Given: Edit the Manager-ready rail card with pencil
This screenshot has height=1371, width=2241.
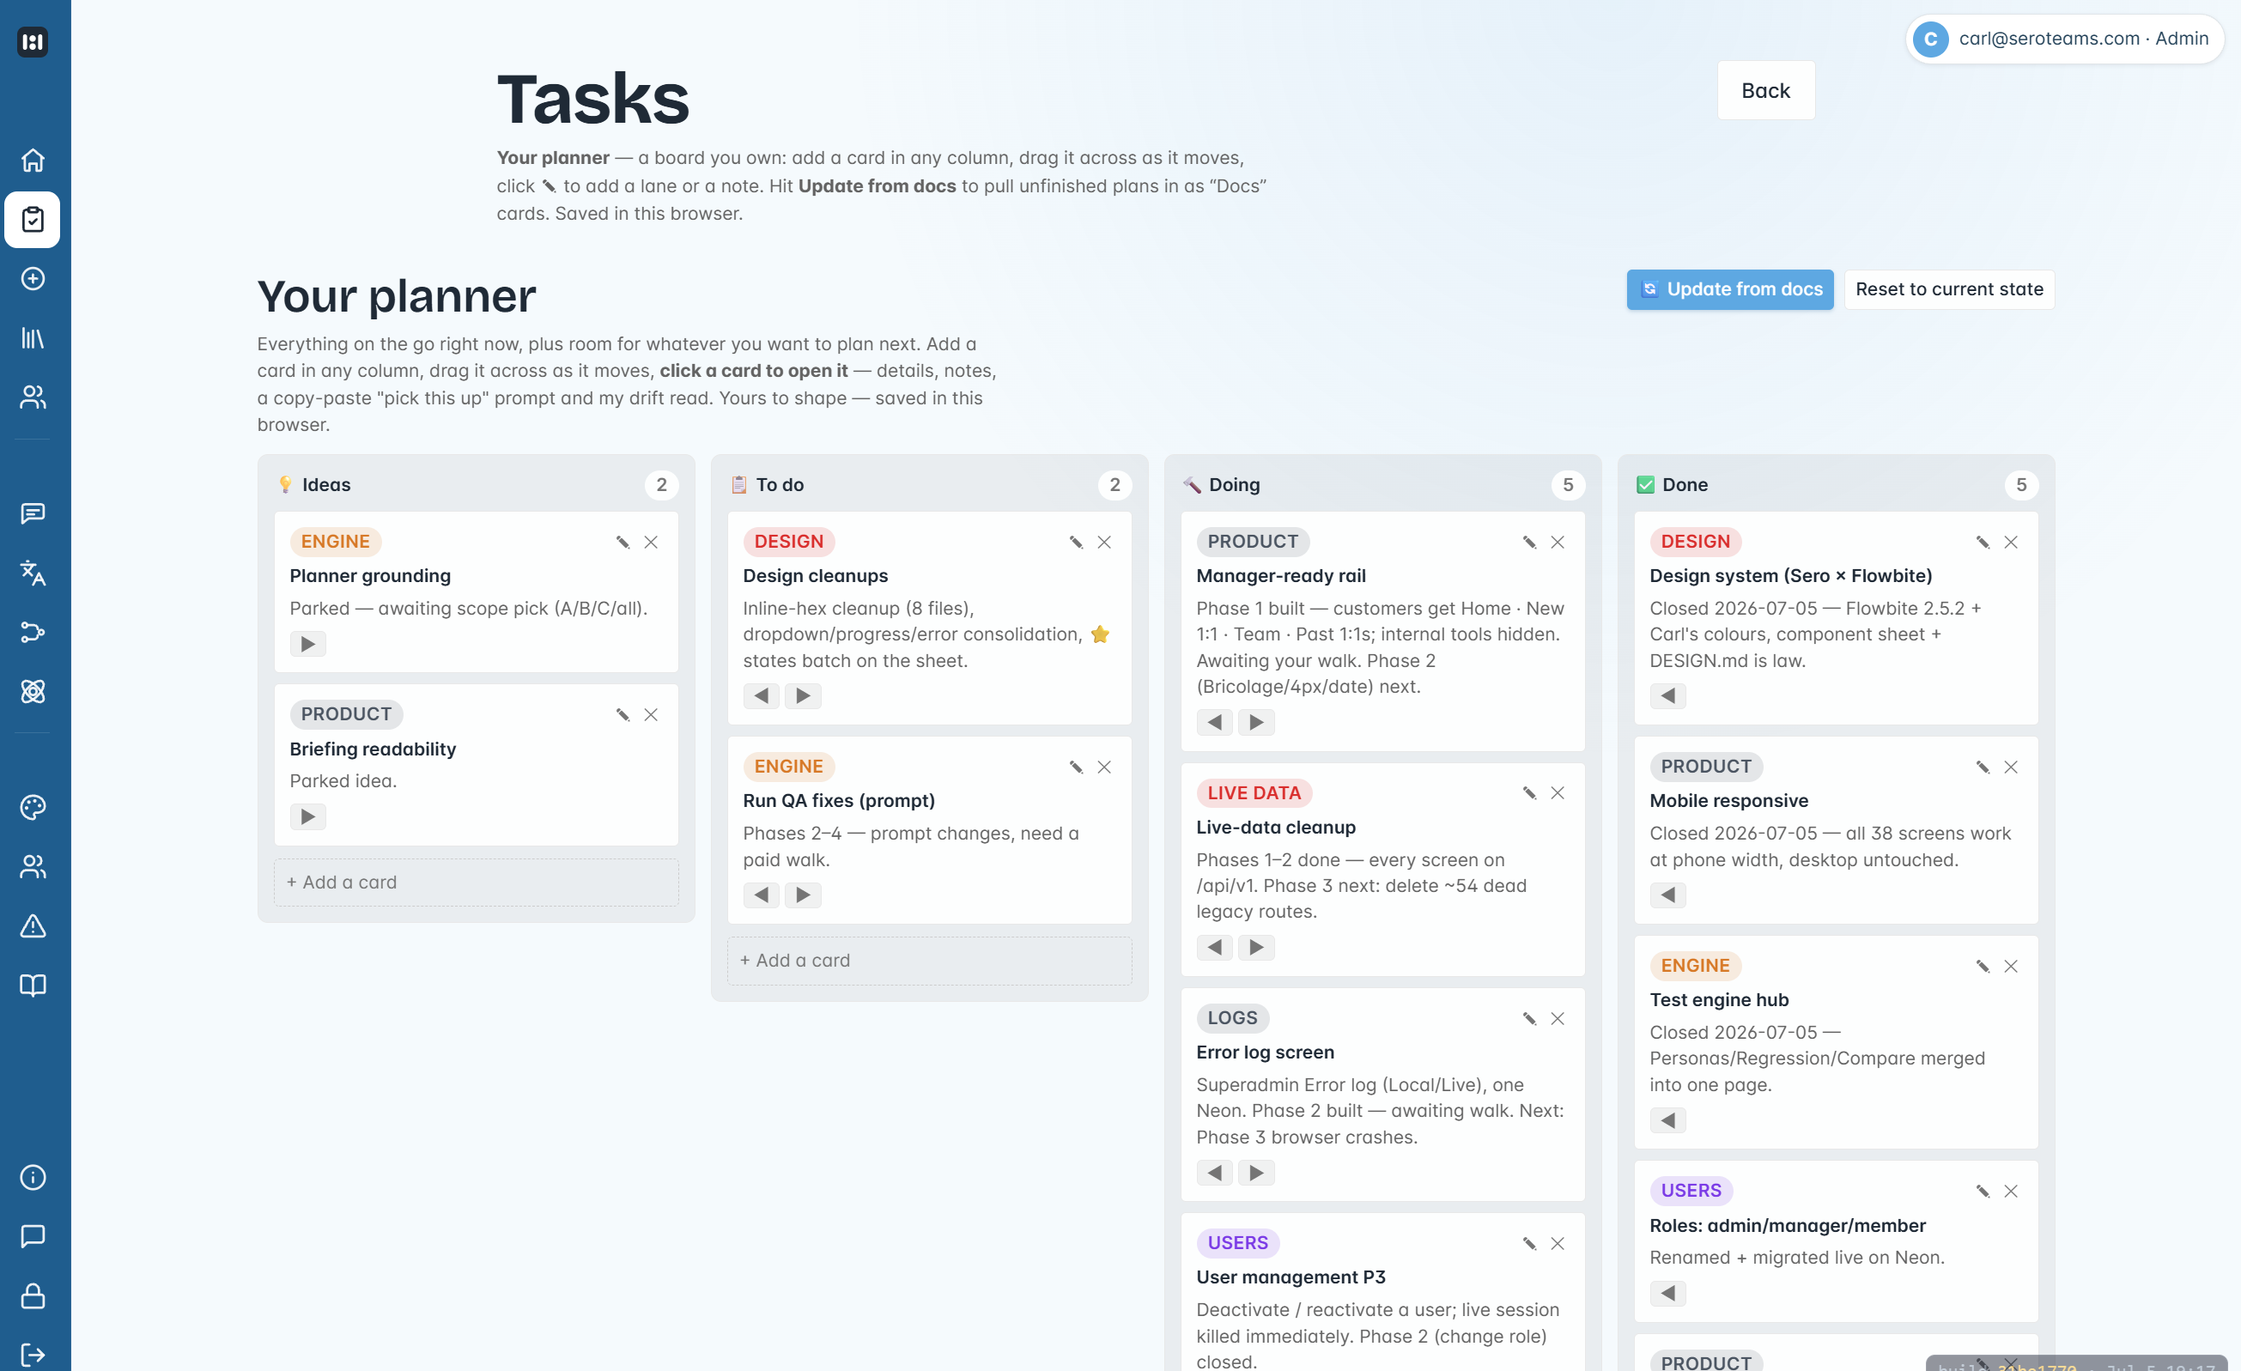Looking at the screenshot, I should pos(1530,542).
